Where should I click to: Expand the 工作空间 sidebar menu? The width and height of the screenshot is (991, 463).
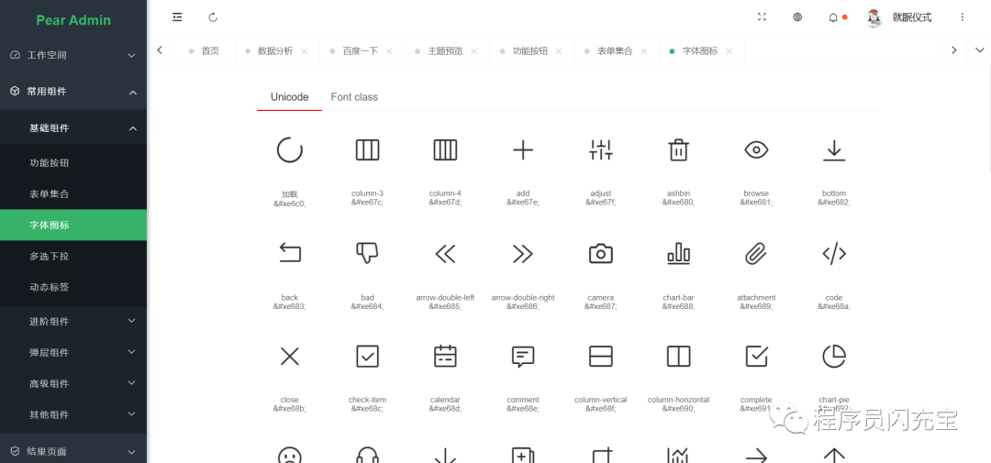73,55
